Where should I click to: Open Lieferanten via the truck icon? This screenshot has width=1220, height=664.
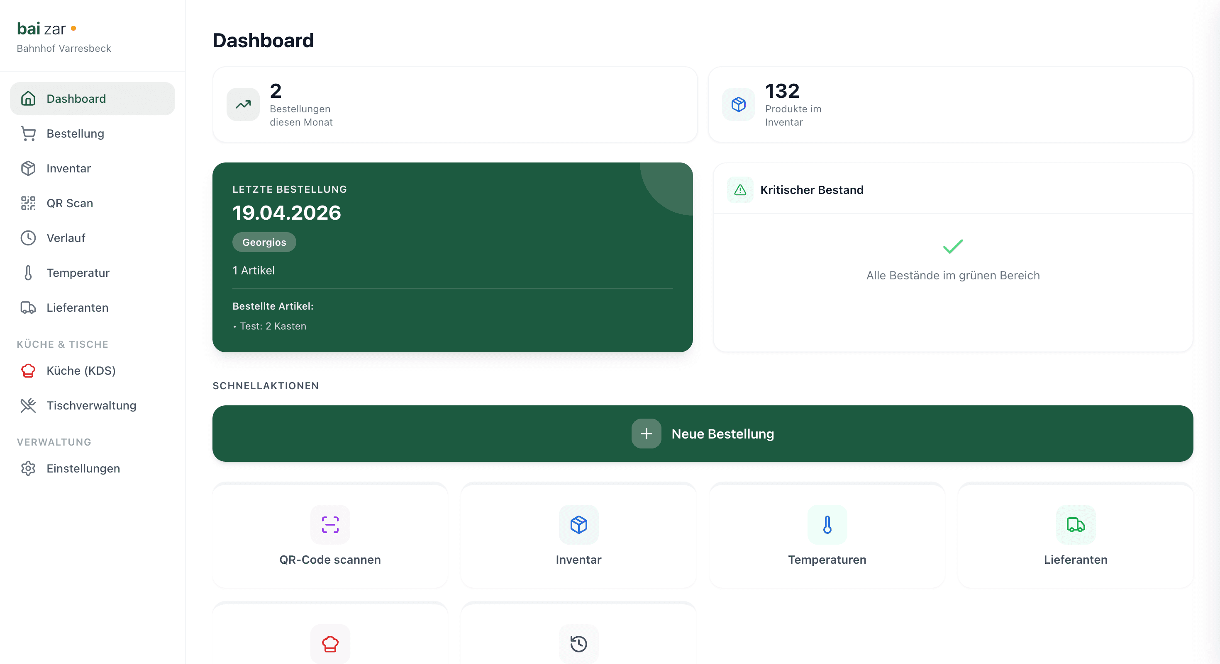[x=28, y=308]
